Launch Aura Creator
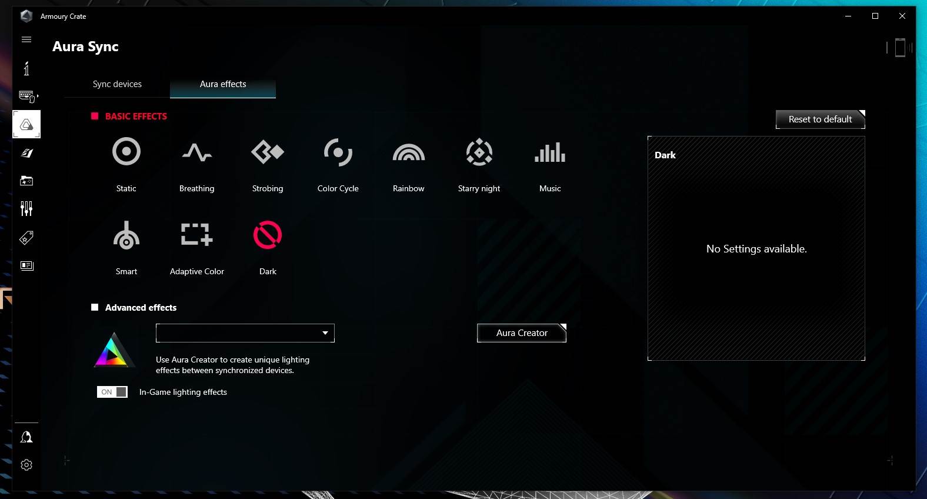 pyautogui.click(x=521, y=333)
